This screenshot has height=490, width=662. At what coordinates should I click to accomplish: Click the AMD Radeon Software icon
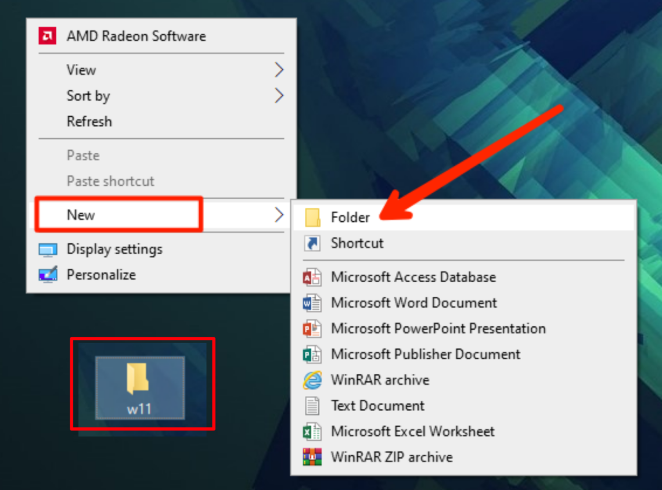48,36
